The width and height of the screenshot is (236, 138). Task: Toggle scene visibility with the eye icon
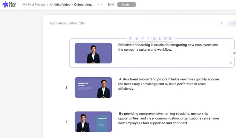click(165, 38)
